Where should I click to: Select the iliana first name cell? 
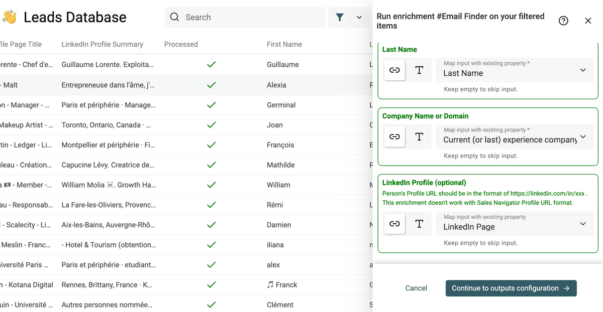point(275,245)
